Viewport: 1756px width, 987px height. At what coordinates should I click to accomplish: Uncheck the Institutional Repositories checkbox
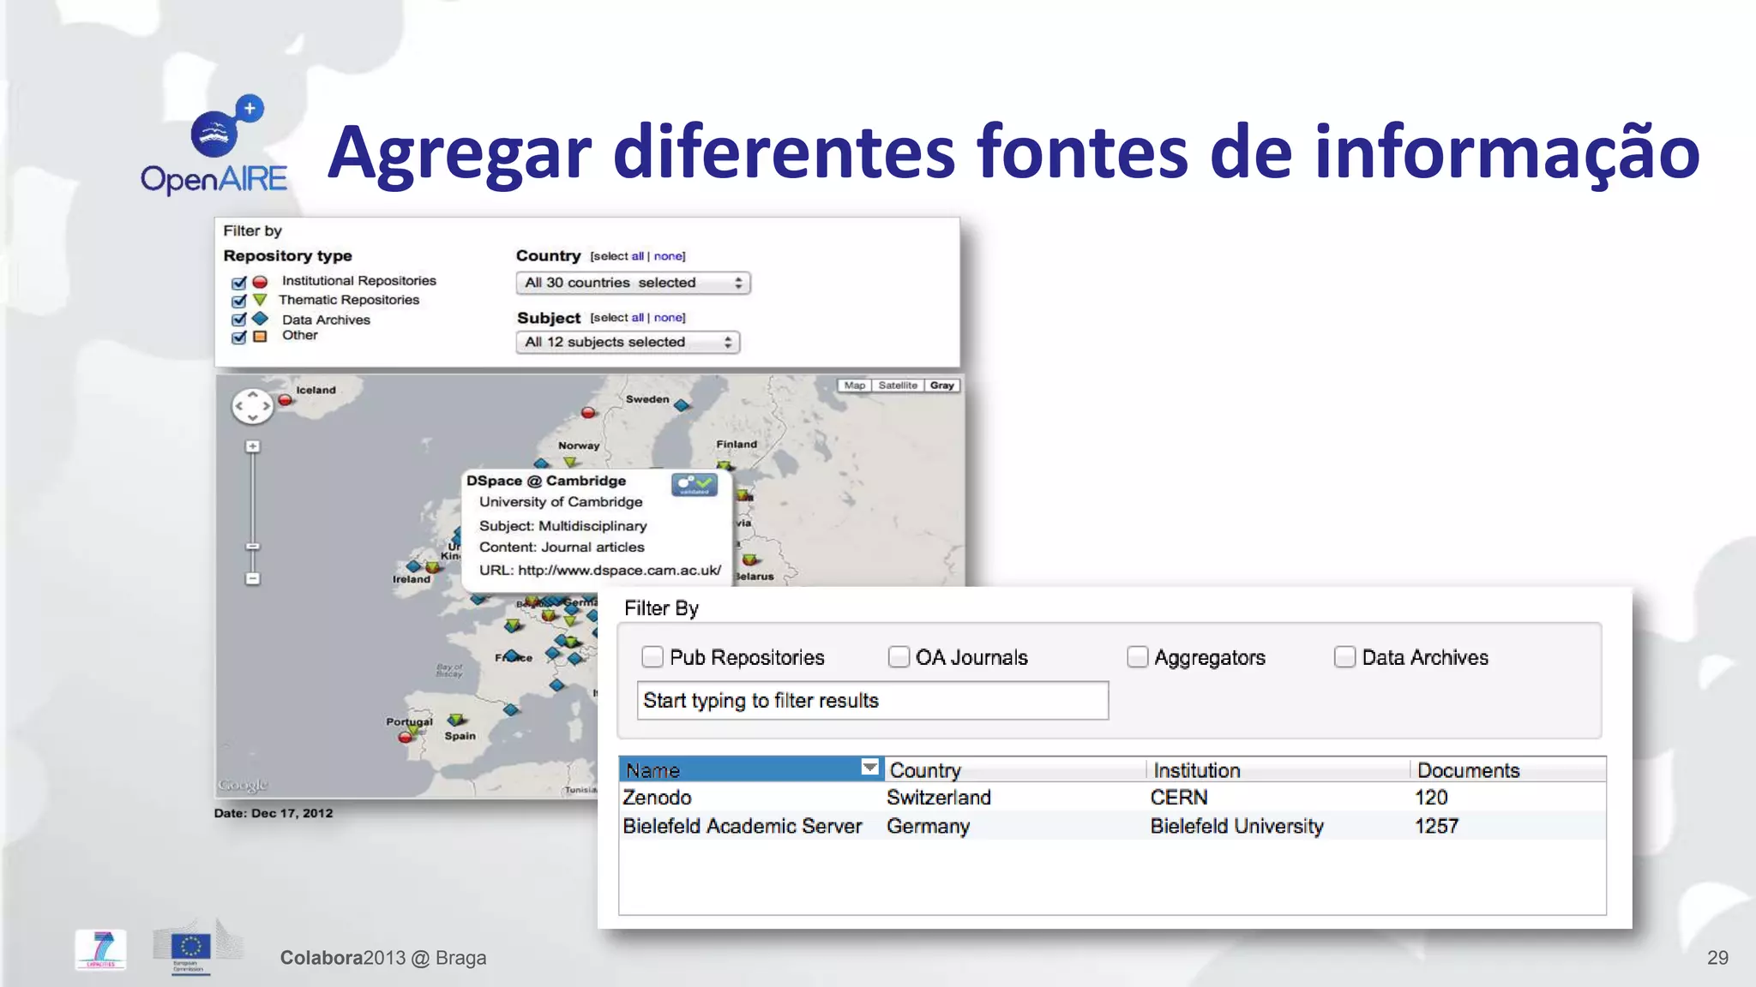(238, 283)
